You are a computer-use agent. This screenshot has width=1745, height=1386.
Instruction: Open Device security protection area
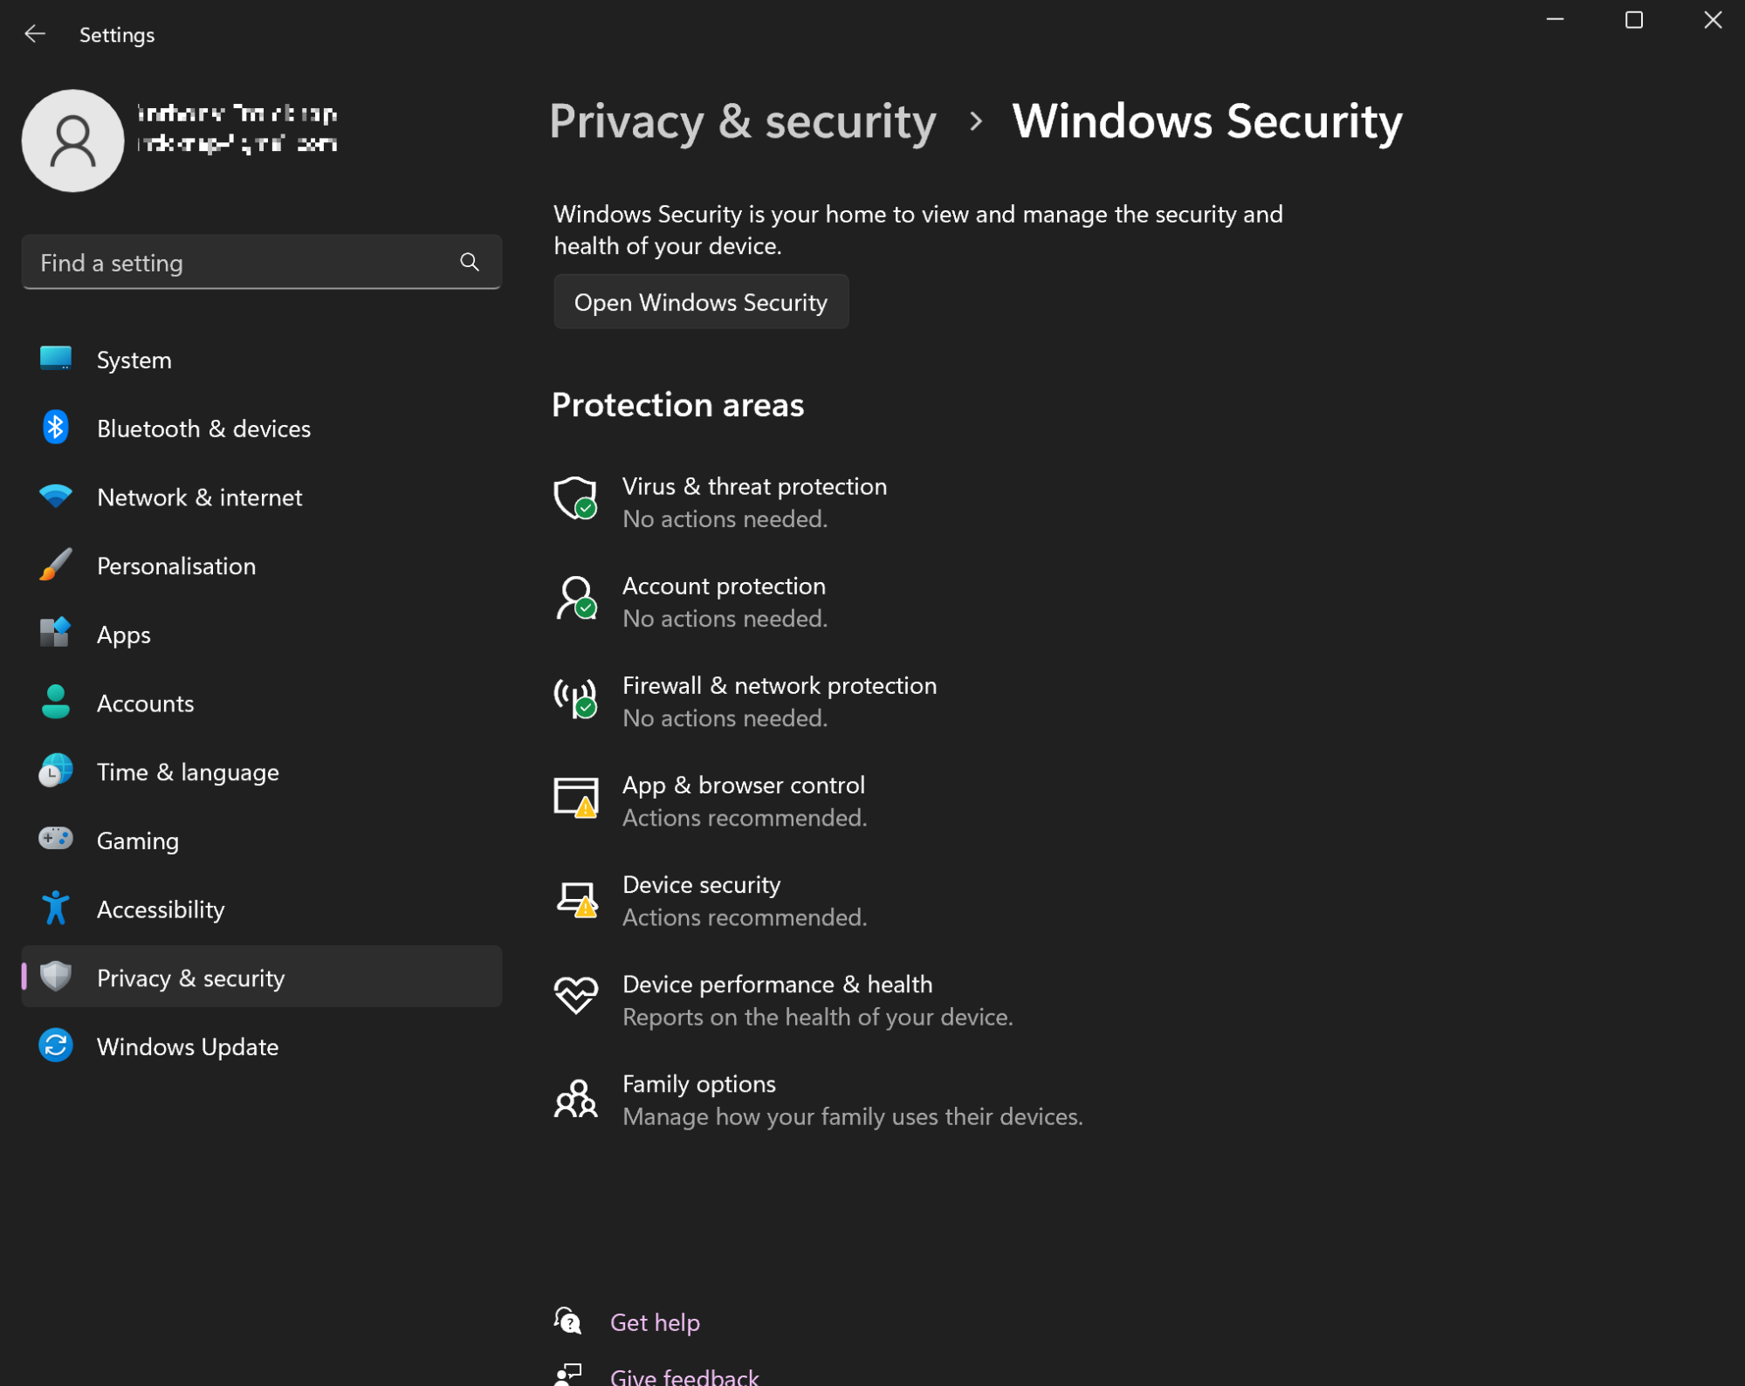(711, 900)
